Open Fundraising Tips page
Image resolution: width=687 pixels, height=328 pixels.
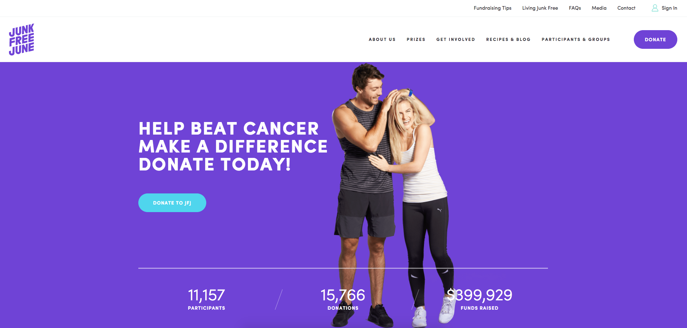tap(492, 8)
